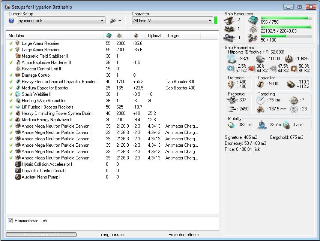
Task: Click the green character status indicator
Action: 215,21
